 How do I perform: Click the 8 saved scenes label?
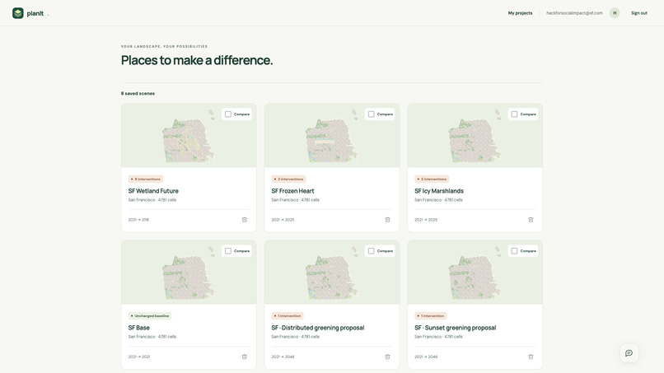(x=138, y=94)
